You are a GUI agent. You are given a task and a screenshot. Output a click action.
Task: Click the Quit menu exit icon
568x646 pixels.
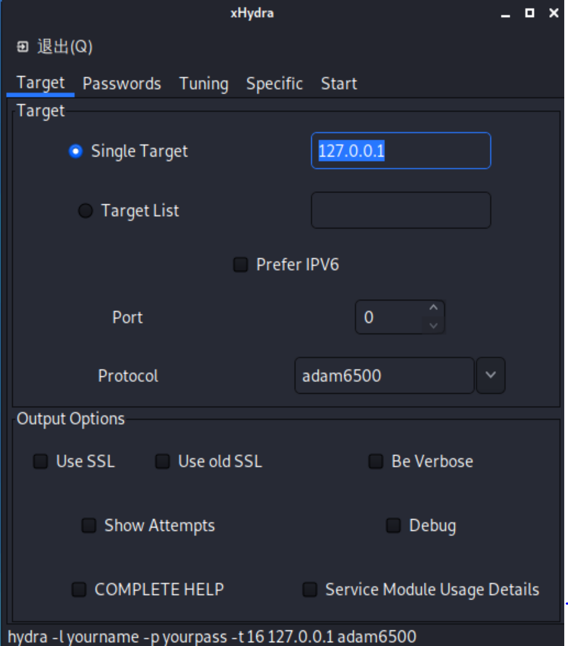point(23,47)
